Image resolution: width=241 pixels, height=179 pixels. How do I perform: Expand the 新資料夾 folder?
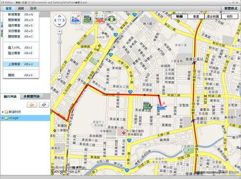tap(3, 112)
